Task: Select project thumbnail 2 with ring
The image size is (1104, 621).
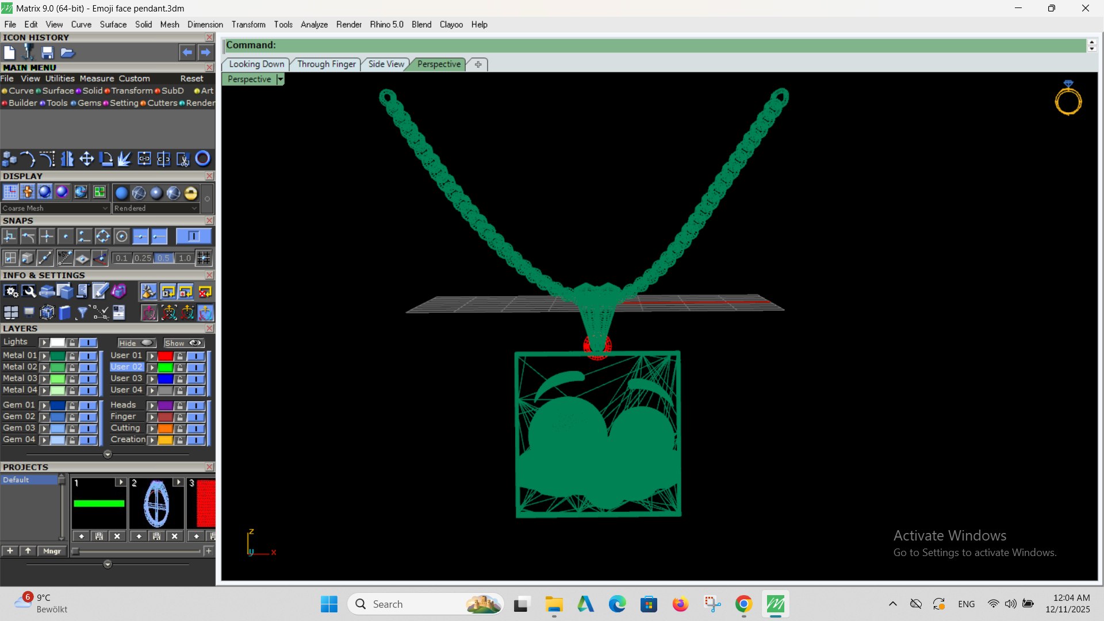Action: tap(156, 503)
